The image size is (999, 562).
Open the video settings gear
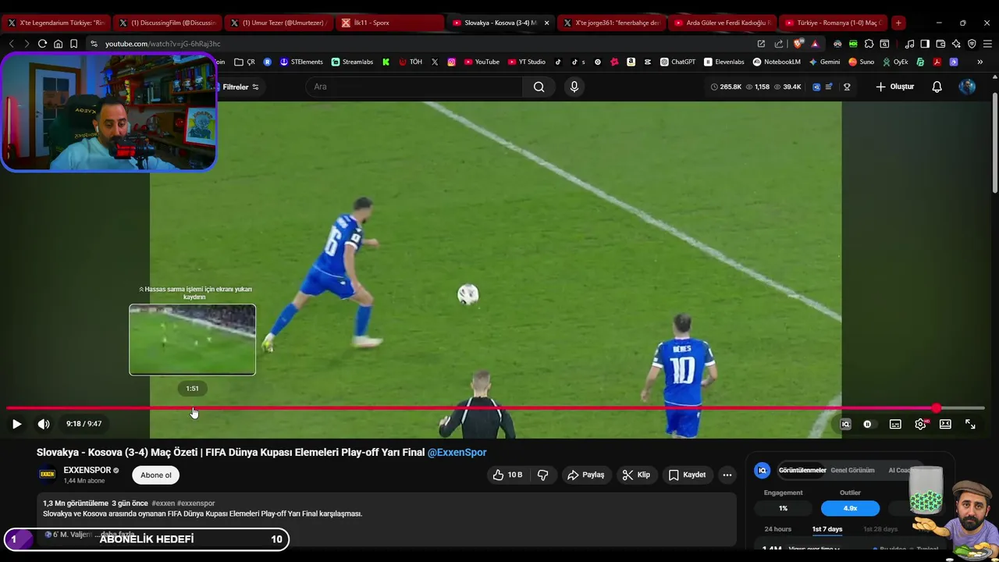coord(921,424)
